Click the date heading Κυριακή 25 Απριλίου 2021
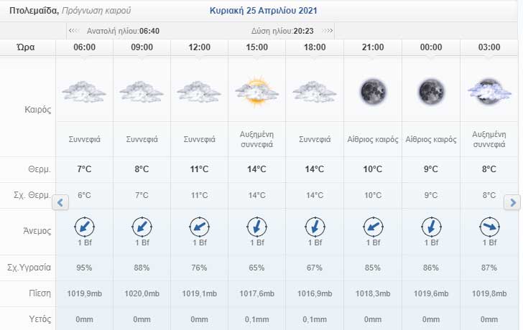 pyautogui.click(x=263, y=11)
